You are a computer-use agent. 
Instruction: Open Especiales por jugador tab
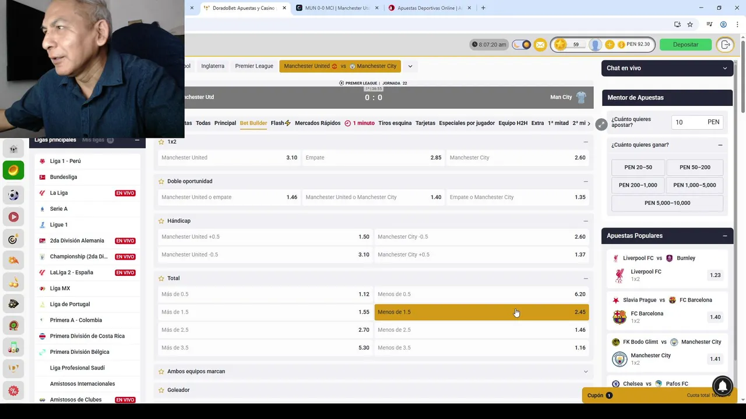pos(467,123)
